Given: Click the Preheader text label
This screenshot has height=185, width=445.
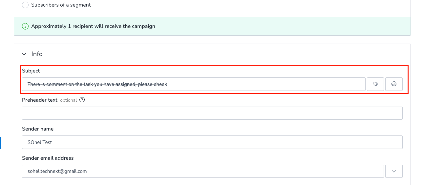Looking at the screenshot, I should pyautogui.click(x=40, y=100).
